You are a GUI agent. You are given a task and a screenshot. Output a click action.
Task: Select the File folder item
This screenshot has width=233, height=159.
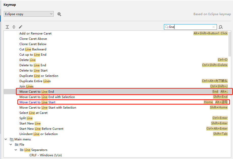[x=19, y=144]
